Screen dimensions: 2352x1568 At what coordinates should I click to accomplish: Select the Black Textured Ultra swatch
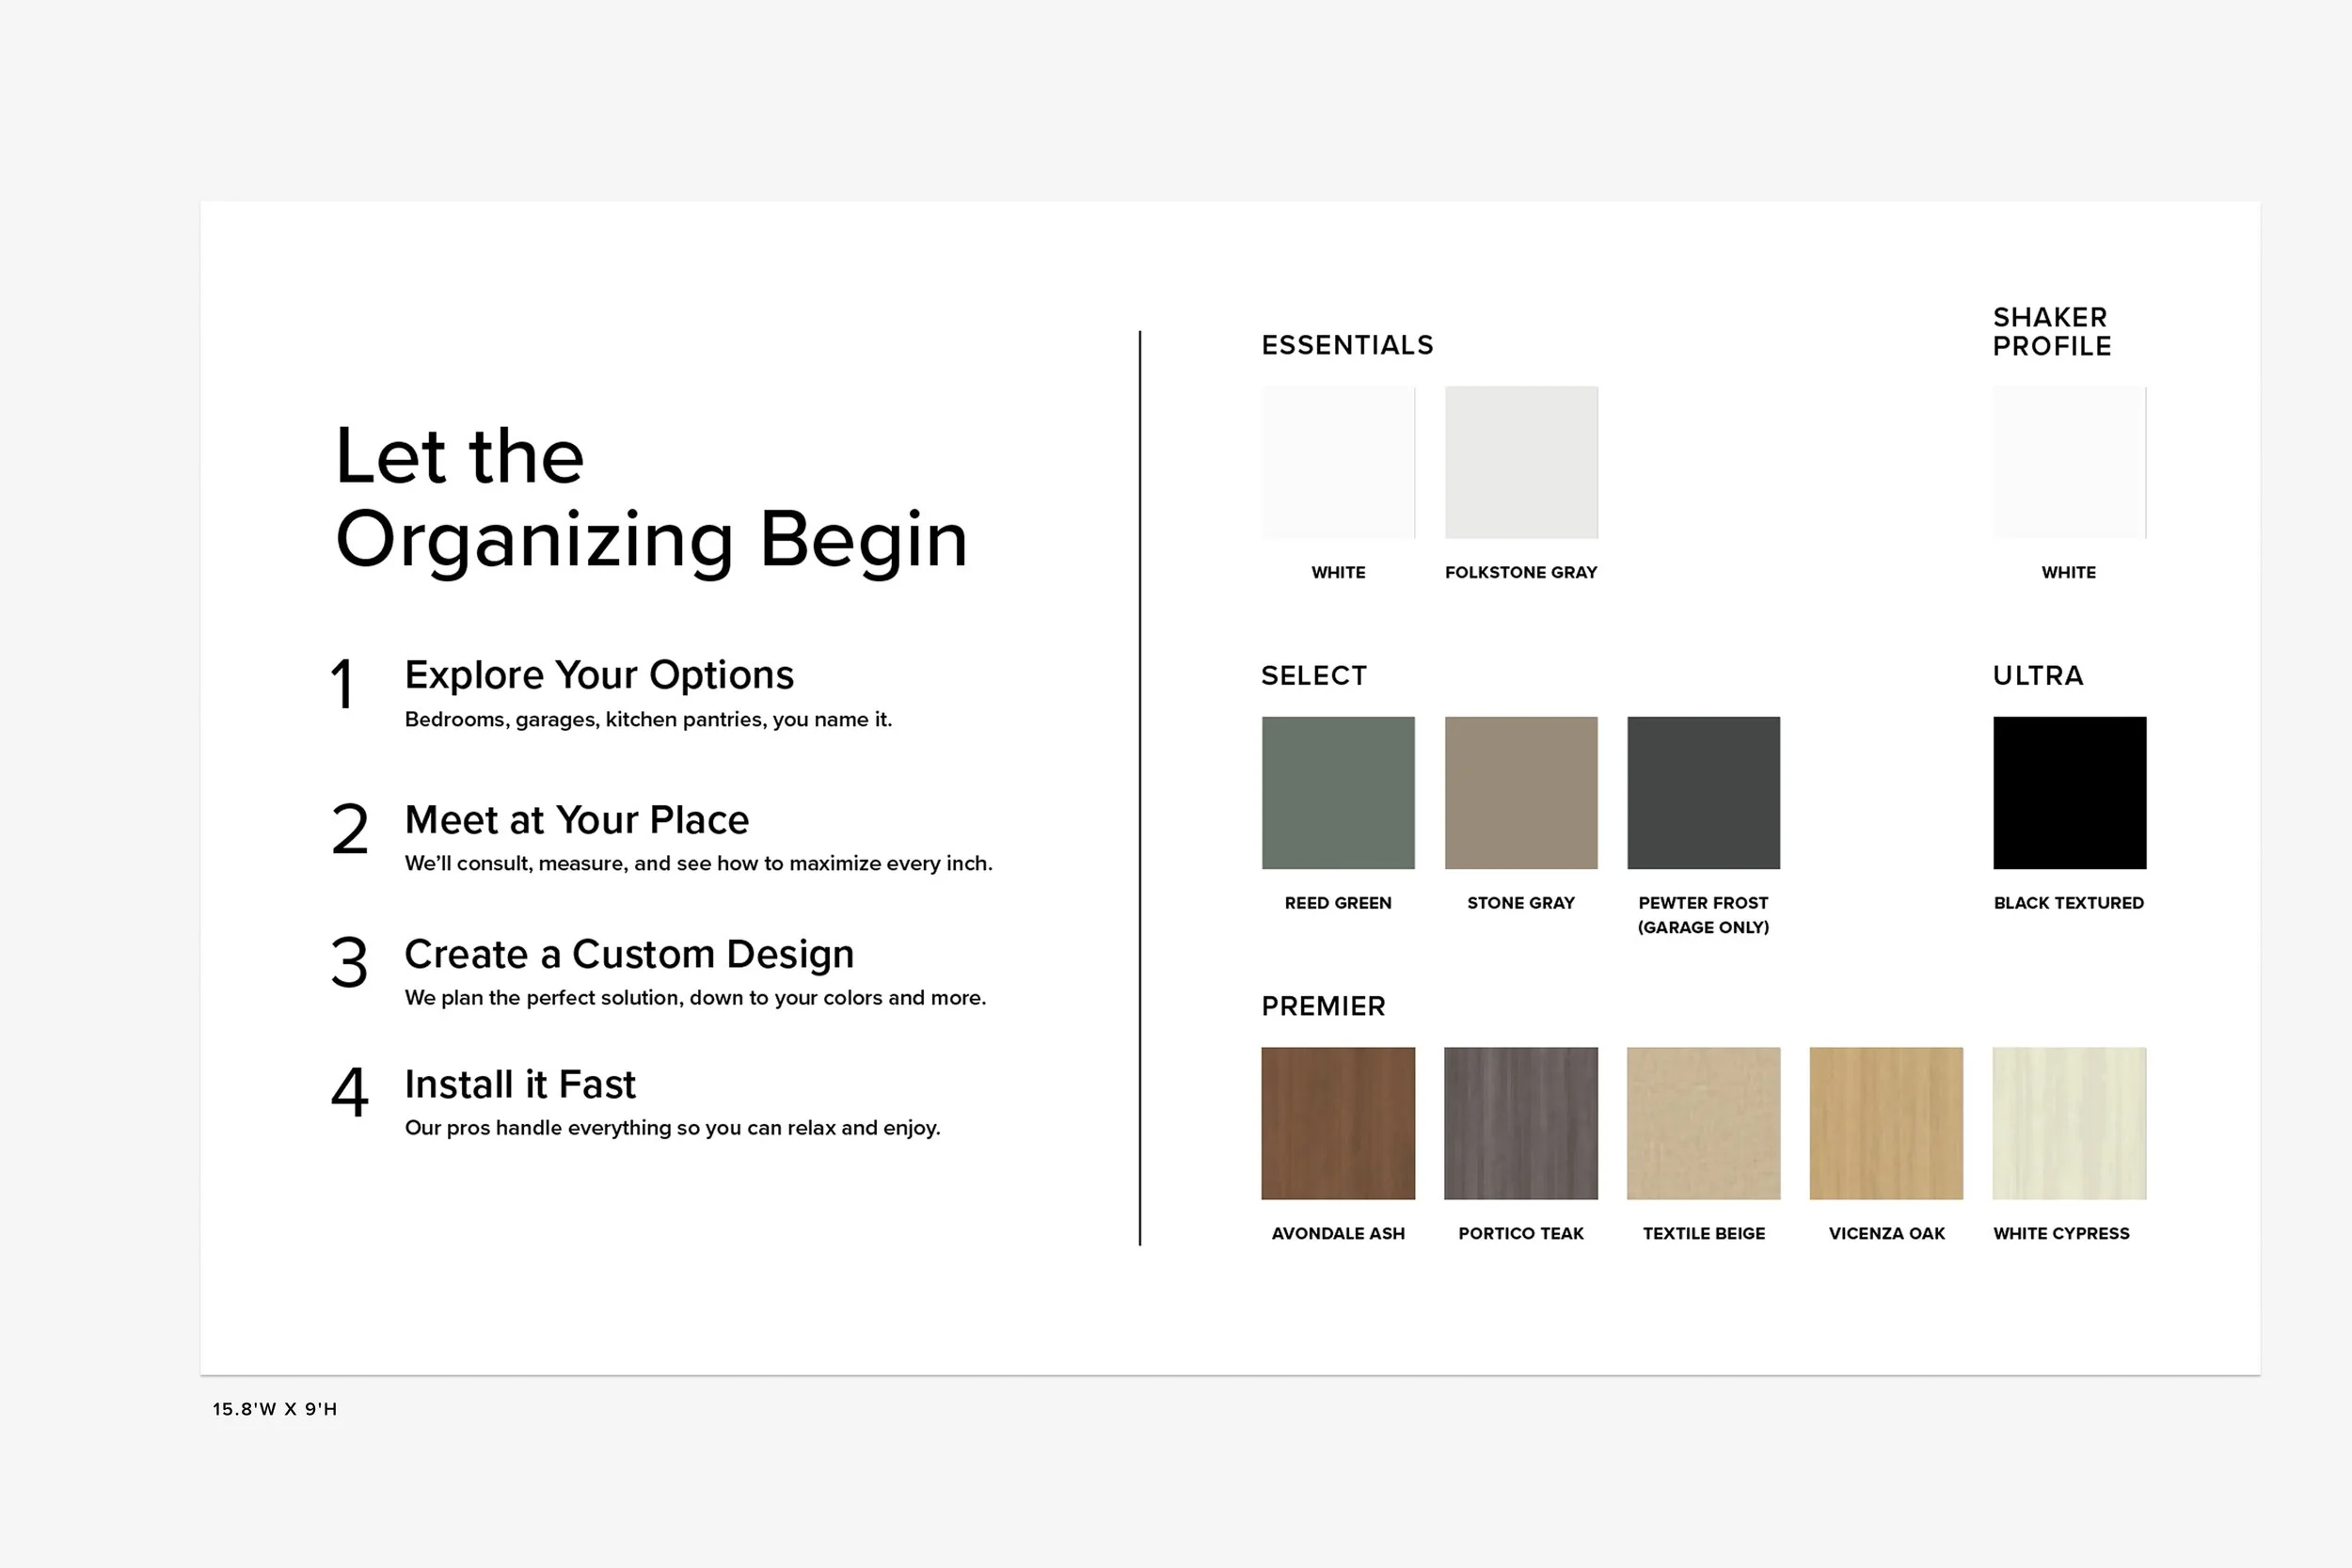pyautogui.click(x=2069, y=792)
